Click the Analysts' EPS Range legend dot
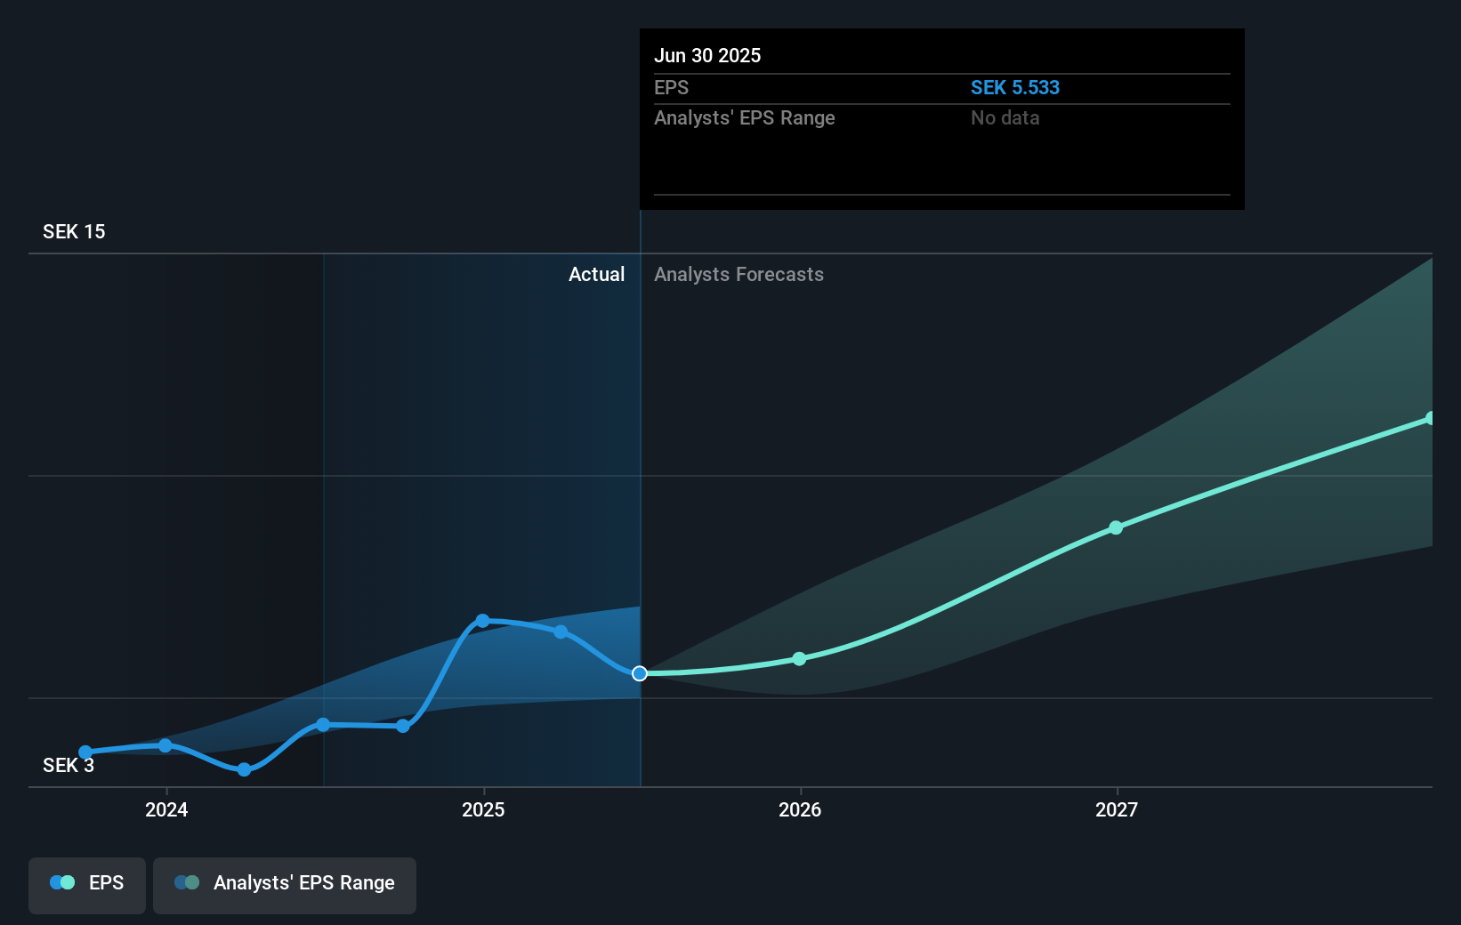Image resolution: width=1461 pixels, height=925 pixels. [x=185, y=881]
